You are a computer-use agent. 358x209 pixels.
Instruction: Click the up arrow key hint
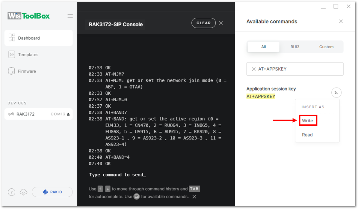pyautogui.click(x=100, y=189)
